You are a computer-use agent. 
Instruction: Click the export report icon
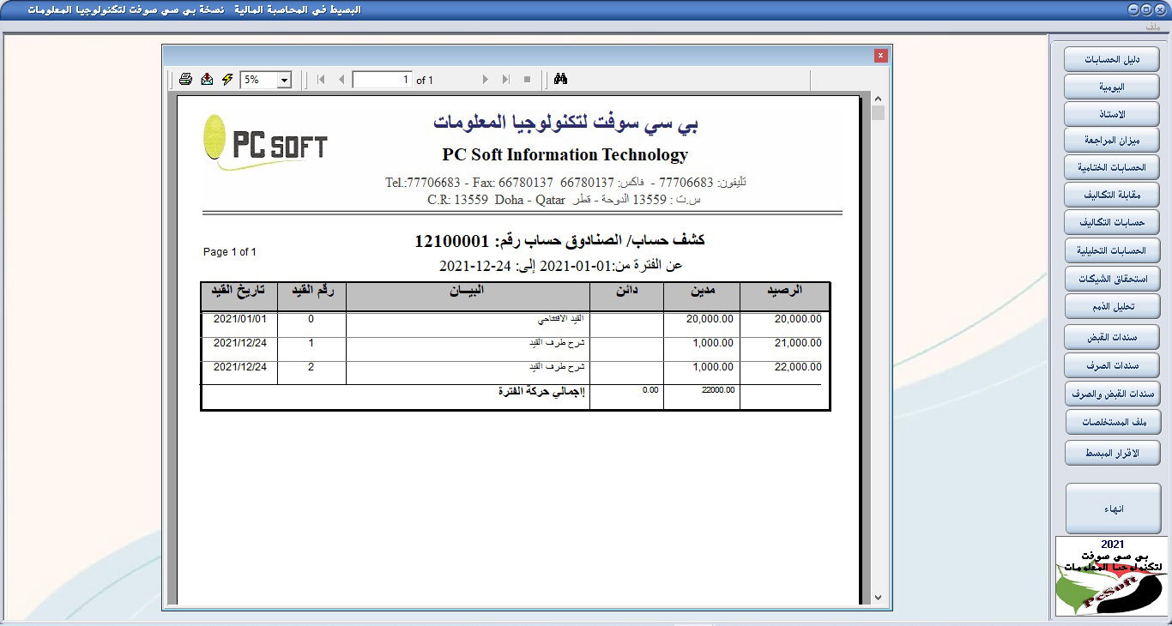pos(207,80)
